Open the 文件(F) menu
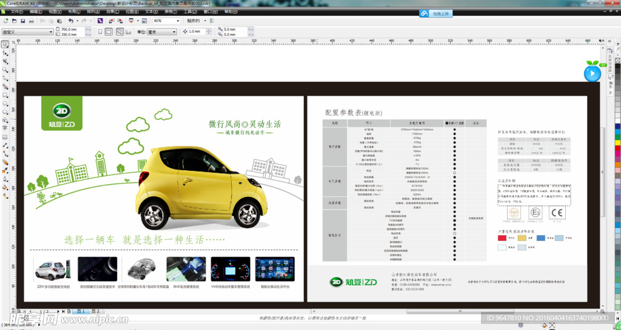 click(x=18, y=11)
